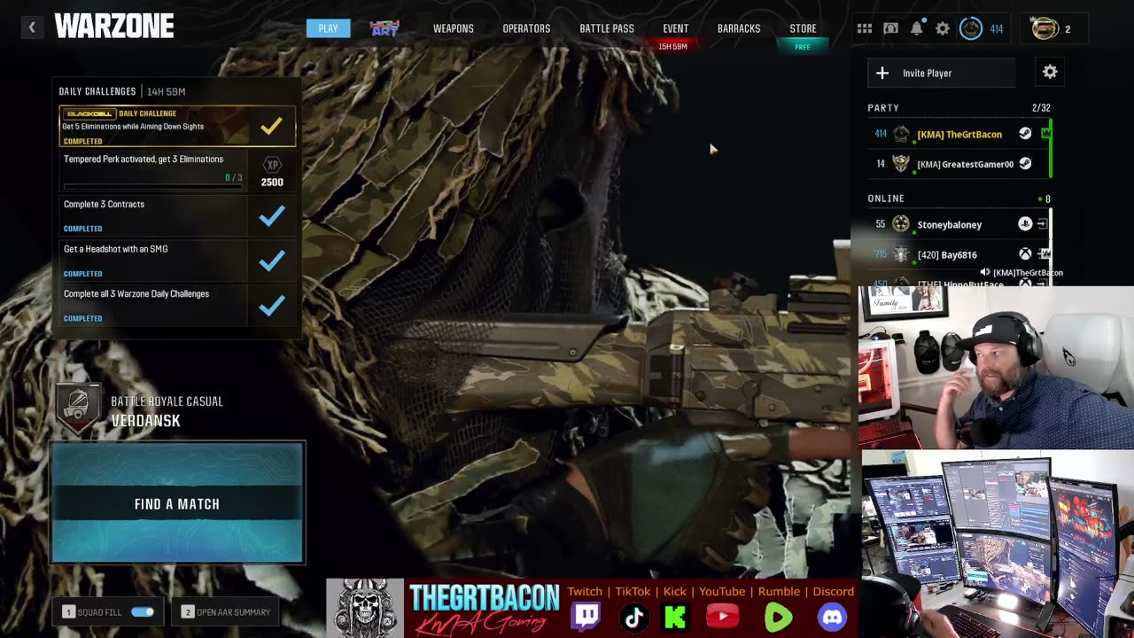
Task: Open the BARRACKS tab
Action: tap(739, 28)
